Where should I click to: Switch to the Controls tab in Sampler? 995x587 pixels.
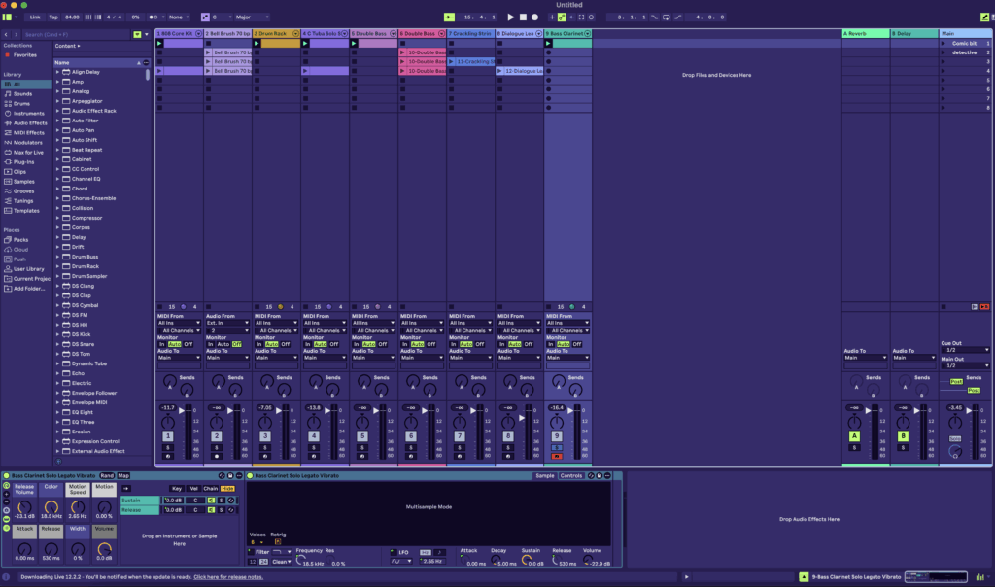point(571,476)
